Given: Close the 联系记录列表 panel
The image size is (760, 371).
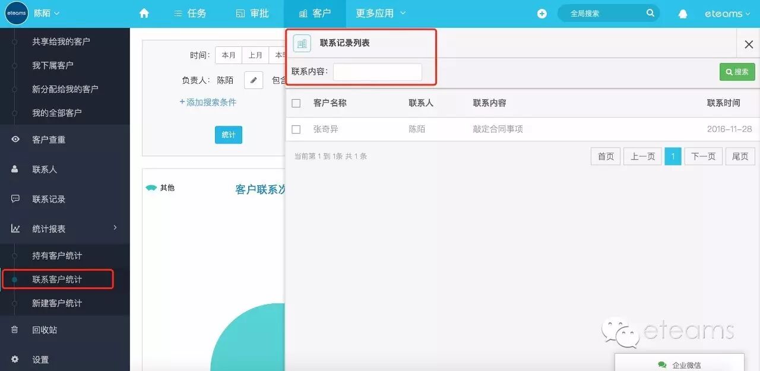Looking at the screenshot, I should click(749, 44).
